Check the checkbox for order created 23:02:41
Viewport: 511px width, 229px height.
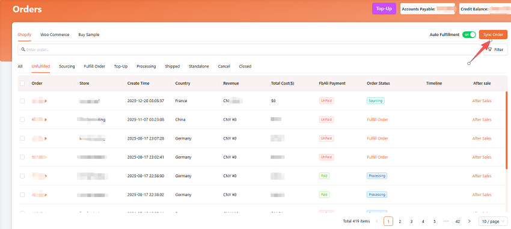[22, 157]
